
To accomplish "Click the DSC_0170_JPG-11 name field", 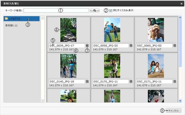I will click(x=110, y=82).
